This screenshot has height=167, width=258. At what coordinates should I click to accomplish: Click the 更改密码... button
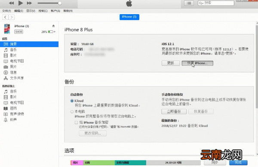[x=92, y=133]
